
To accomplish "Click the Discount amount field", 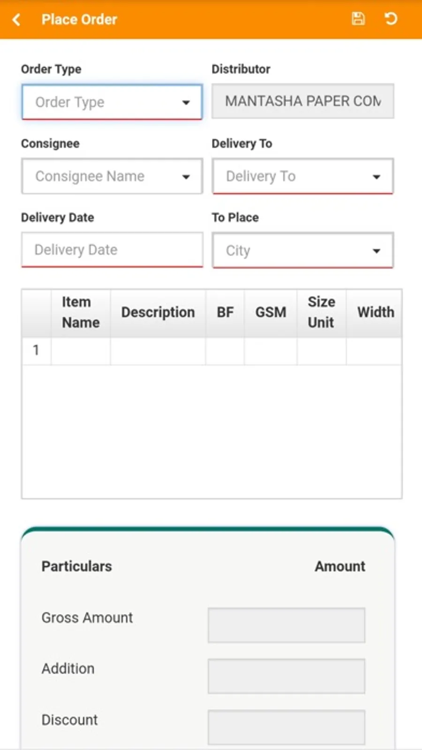I will (286, 727).
